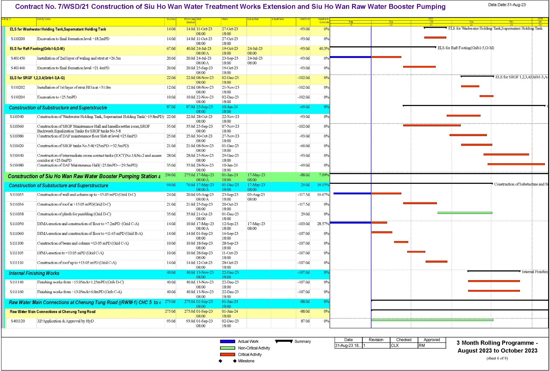Select the red Gantt bar for S111110
The width and height of the screenshot is (550, 371).
(x=437, y=261)
